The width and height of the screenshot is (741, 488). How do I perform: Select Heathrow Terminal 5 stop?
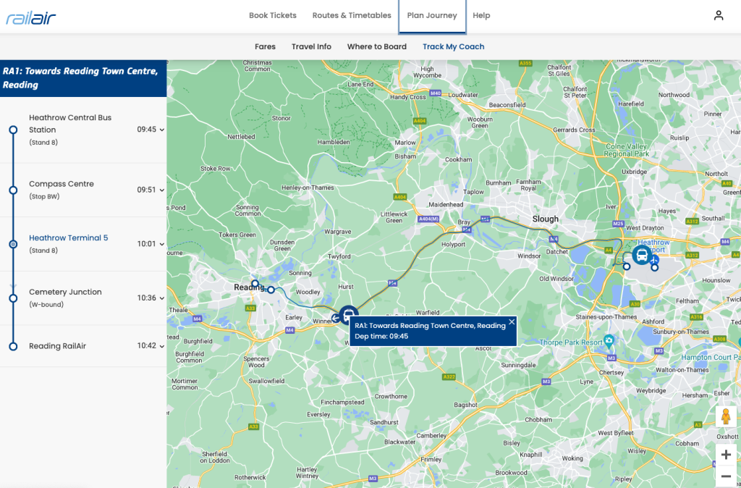pyautogui.click(x=68, y=238)
